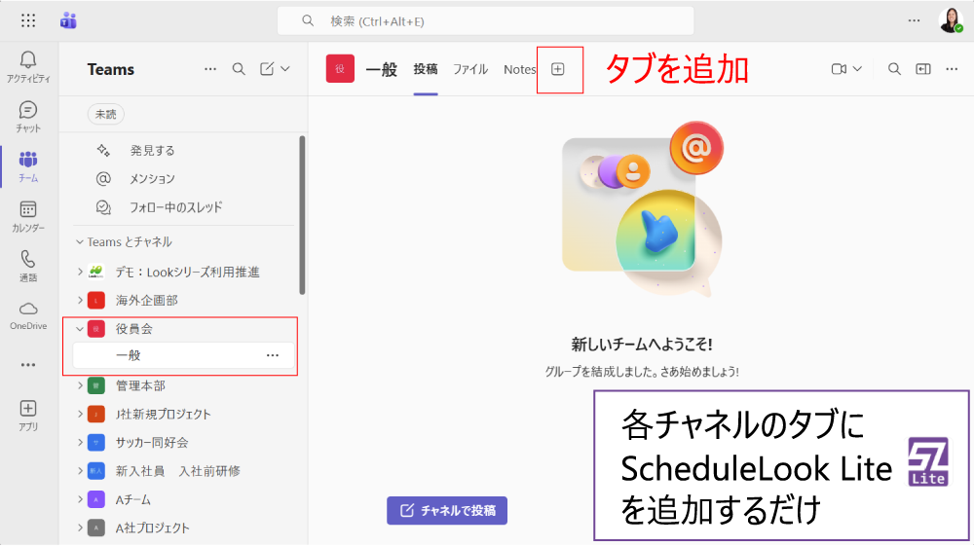Expand the 海外企画部 team

coord(80,300)
